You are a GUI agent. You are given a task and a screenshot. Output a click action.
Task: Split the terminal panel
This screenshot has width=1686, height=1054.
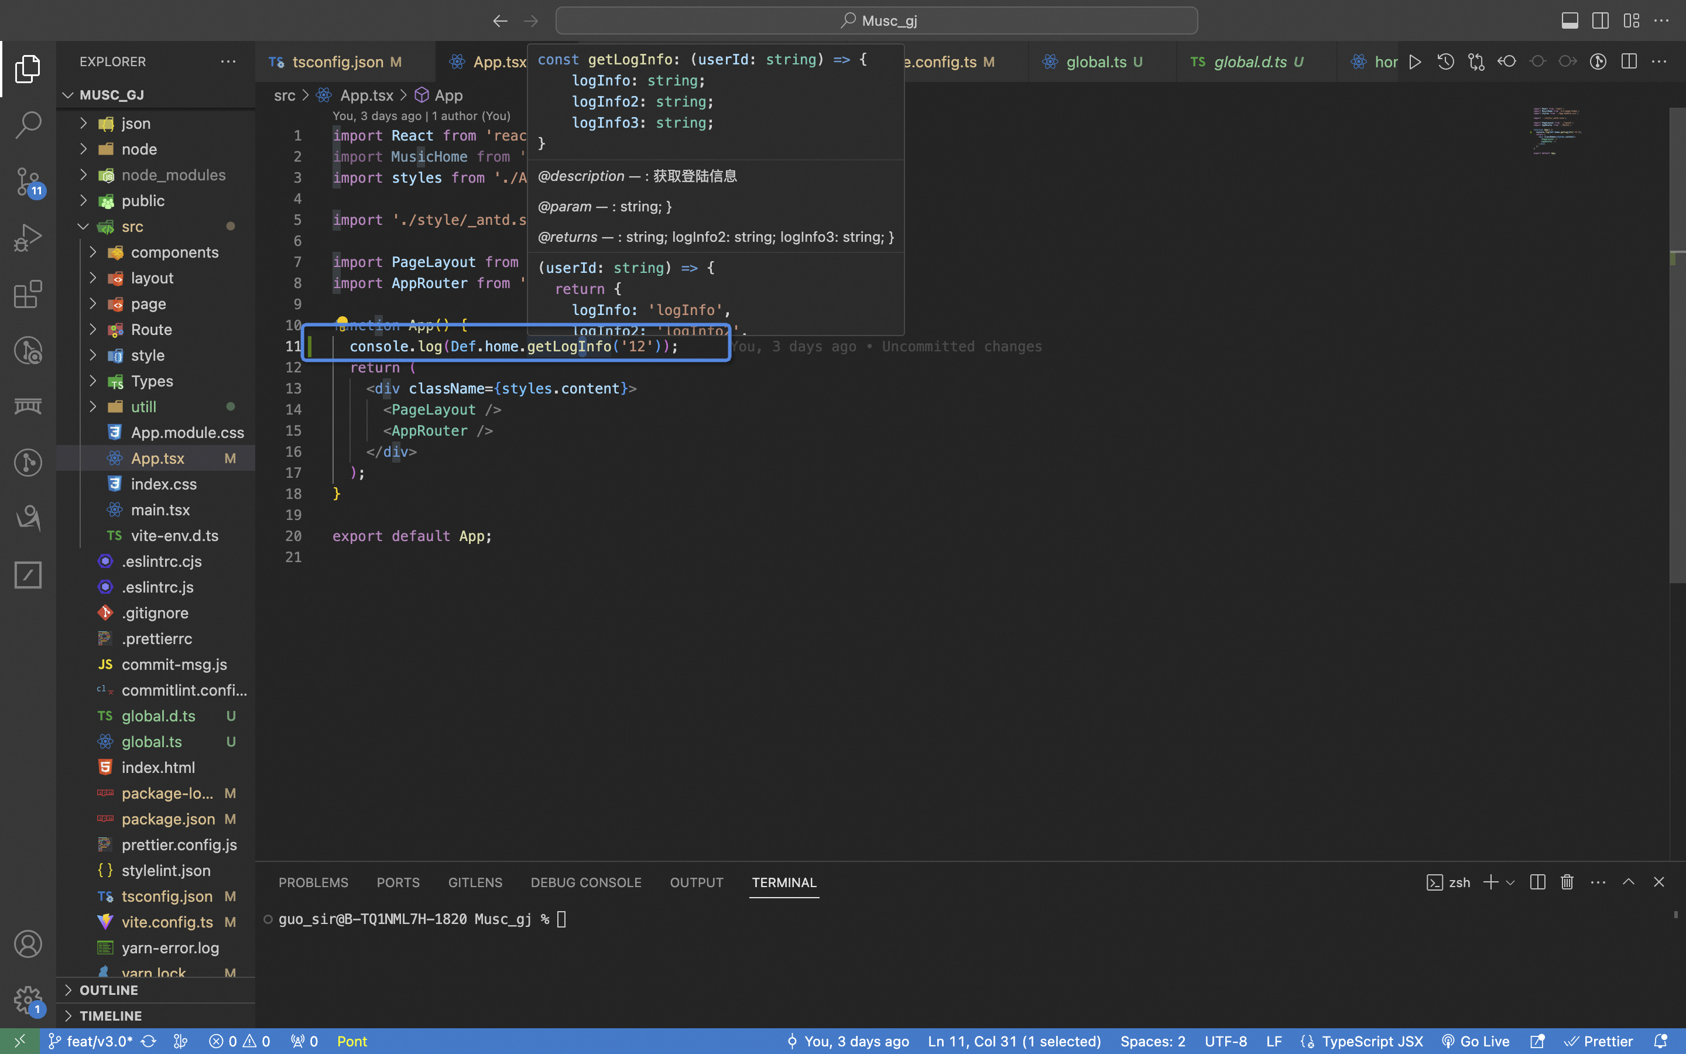pos(1538,882)
